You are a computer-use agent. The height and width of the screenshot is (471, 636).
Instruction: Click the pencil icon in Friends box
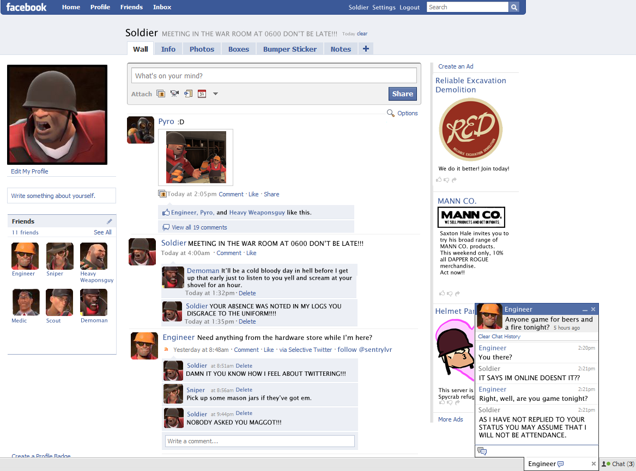click(x=109, y=221)
